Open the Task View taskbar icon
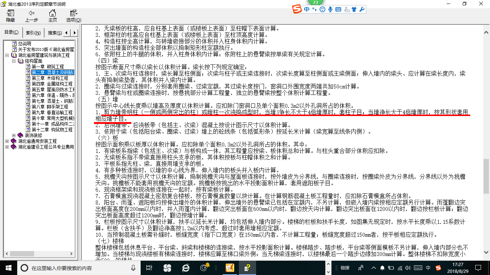The width and height of the screenshot is (490, 275). click(x=150, y=267)
